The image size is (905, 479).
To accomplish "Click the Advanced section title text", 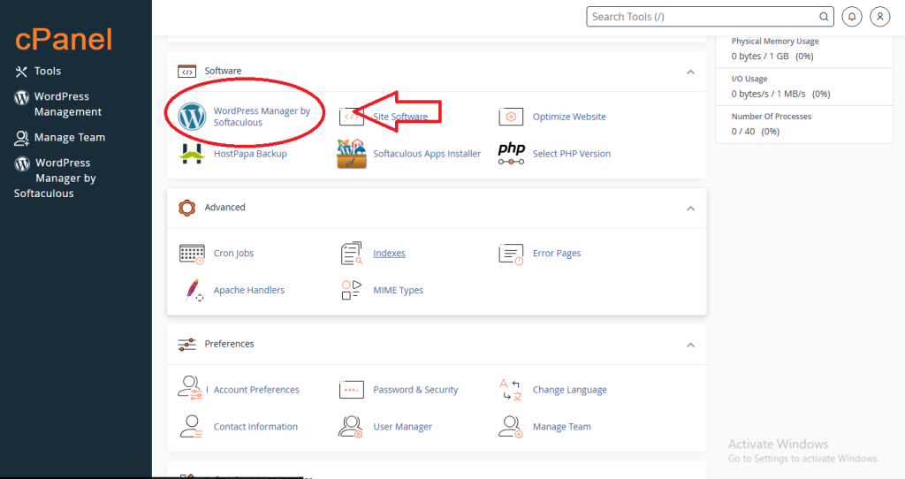I will coord(225,207).
